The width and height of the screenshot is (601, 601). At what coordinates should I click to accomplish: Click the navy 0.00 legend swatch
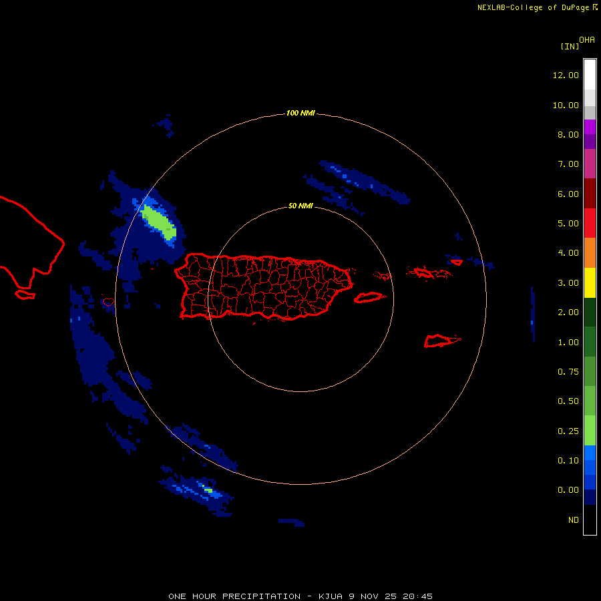point(590,497)
